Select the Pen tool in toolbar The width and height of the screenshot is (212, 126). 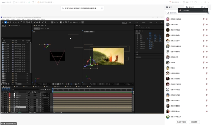pyautogui.click(x=29, y=22)
